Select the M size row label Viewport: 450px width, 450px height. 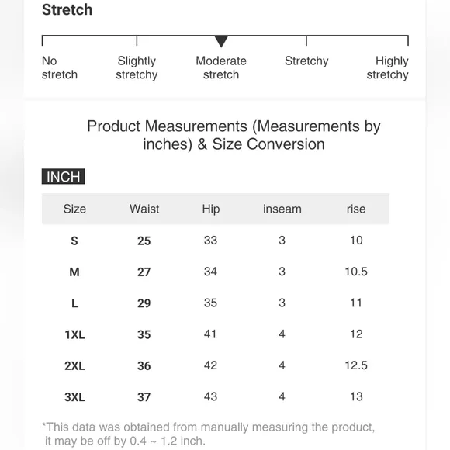tap(74, 272)
